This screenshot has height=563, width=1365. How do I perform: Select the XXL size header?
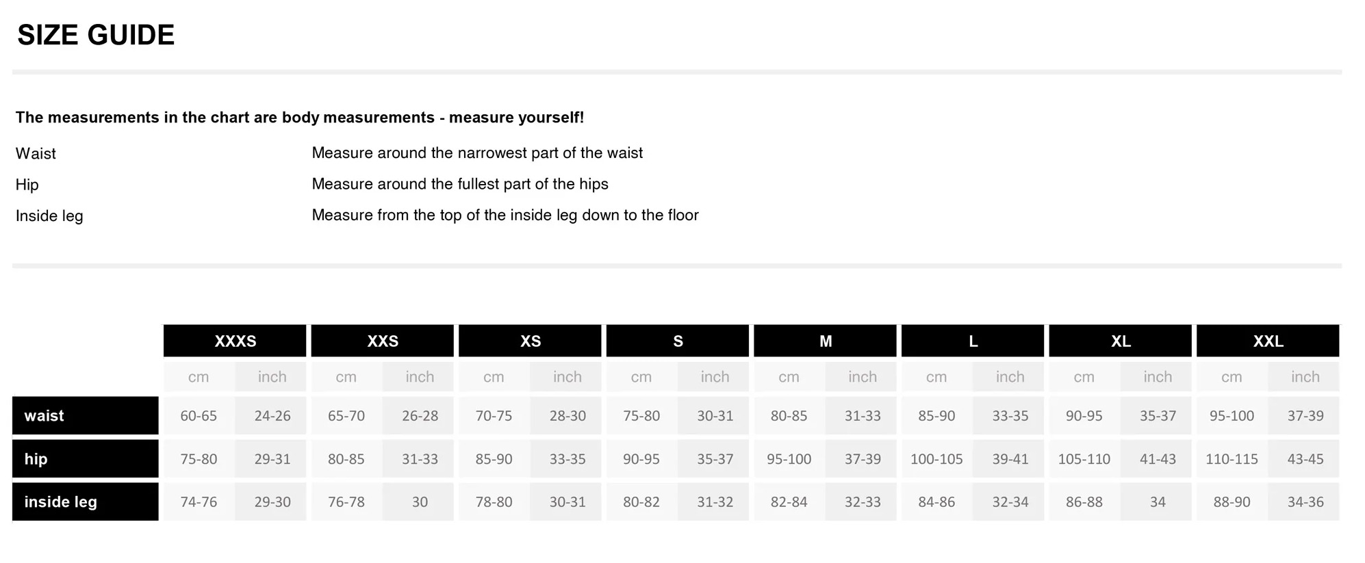(x=1268, y=341)
